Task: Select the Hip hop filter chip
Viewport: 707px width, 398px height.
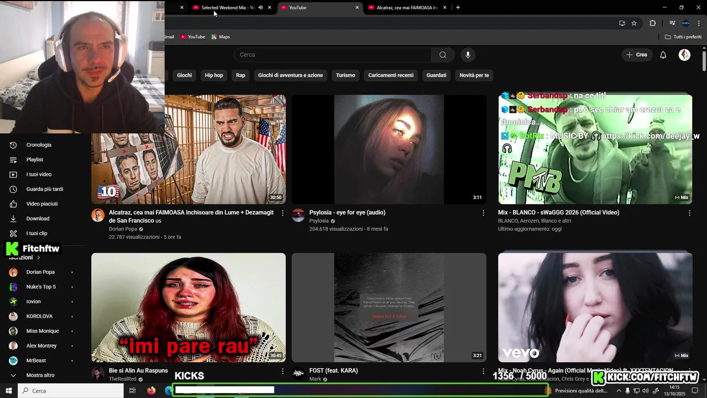Action: click(214, 75)
